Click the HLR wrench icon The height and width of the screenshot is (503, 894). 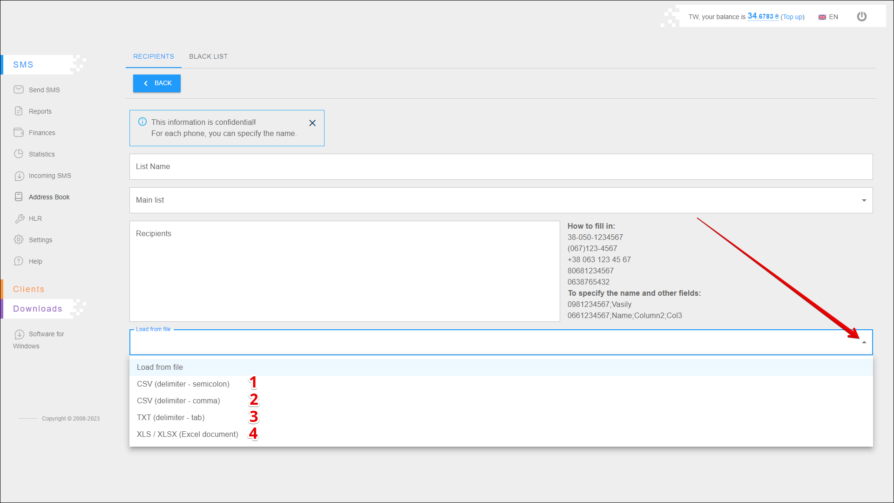19,218
